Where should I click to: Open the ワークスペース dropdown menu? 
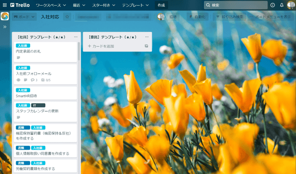tap(51, 5)
